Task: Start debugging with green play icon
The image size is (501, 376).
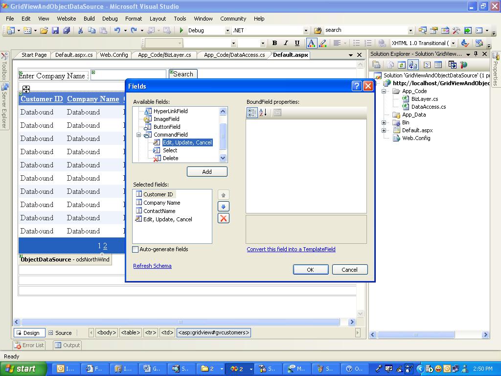Action: (x=181, y=30)
